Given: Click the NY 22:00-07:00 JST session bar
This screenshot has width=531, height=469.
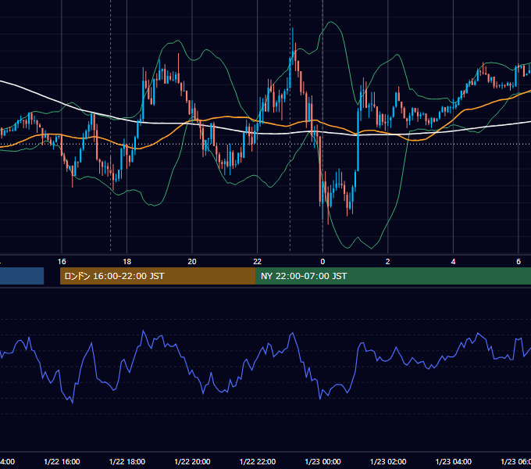Looking at the screenshot, I should pos(393,276).
